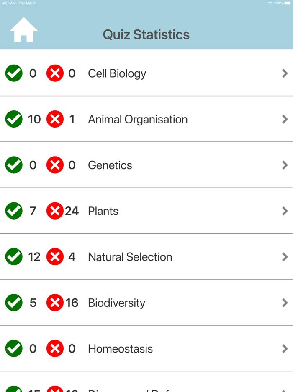Open Animal Organisation details via its chevron
This screenshot has width=293, height=392.
click(285, 119)
